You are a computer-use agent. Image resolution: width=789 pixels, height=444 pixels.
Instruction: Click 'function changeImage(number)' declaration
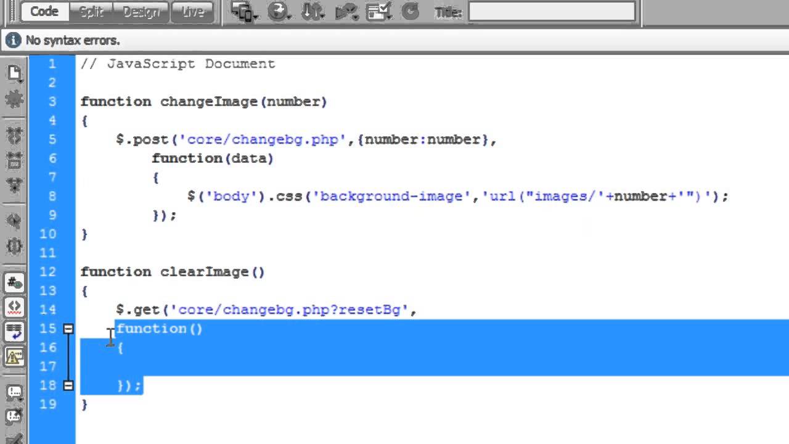(x=204, y=102)
